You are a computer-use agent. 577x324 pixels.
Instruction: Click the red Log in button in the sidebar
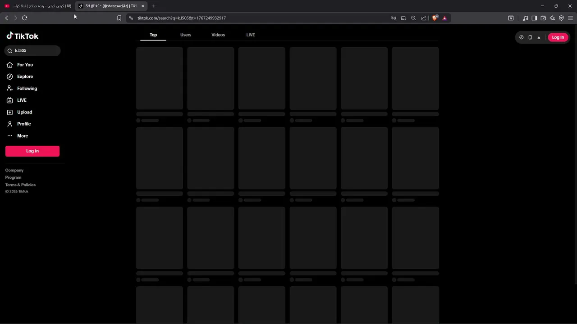pyautogui.click(x=32, y=151)
